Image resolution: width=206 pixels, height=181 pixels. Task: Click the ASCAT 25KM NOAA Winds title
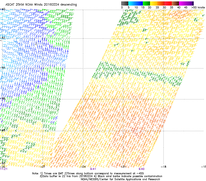pos(41,4)
